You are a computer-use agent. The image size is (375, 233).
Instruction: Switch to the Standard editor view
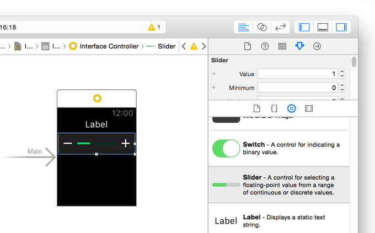pyautogui.click(x=243, y=27)
